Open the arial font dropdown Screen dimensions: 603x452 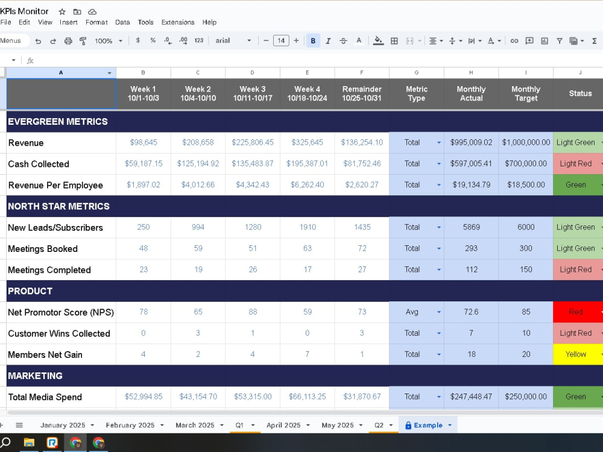click(233, 40)
